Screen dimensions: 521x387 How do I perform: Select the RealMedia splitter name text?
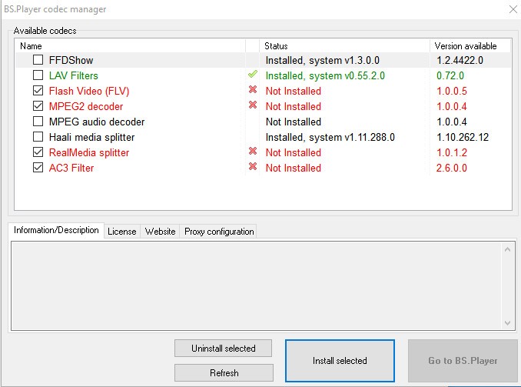89,152
